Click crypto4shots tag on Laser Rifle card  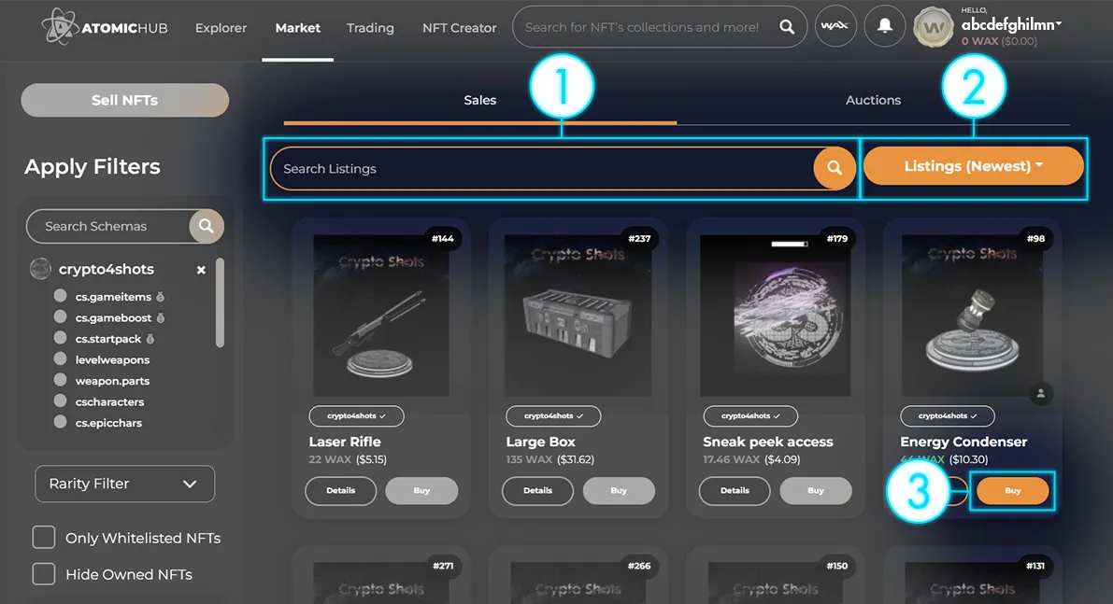(356, 416)
